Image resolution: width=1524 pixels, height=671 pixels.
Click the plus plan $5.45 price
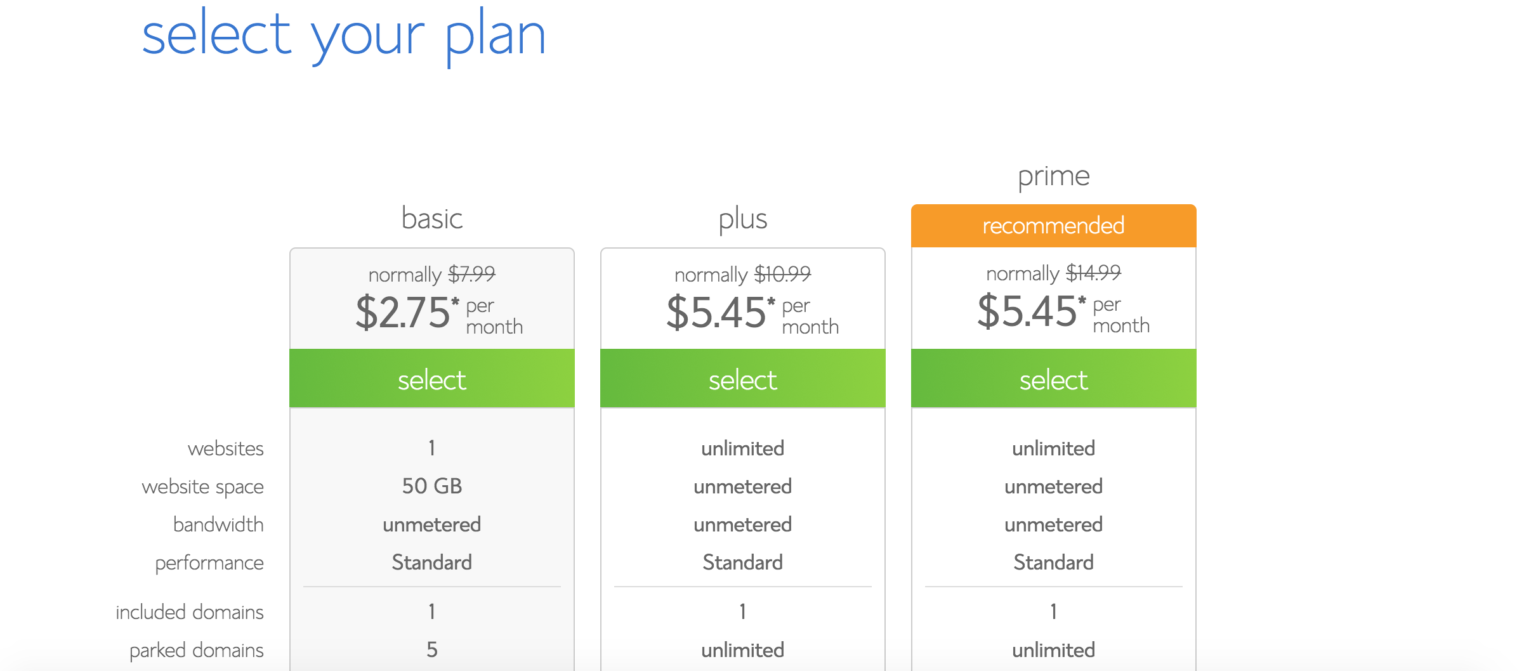pyautogui.click(x=717, y=313)
